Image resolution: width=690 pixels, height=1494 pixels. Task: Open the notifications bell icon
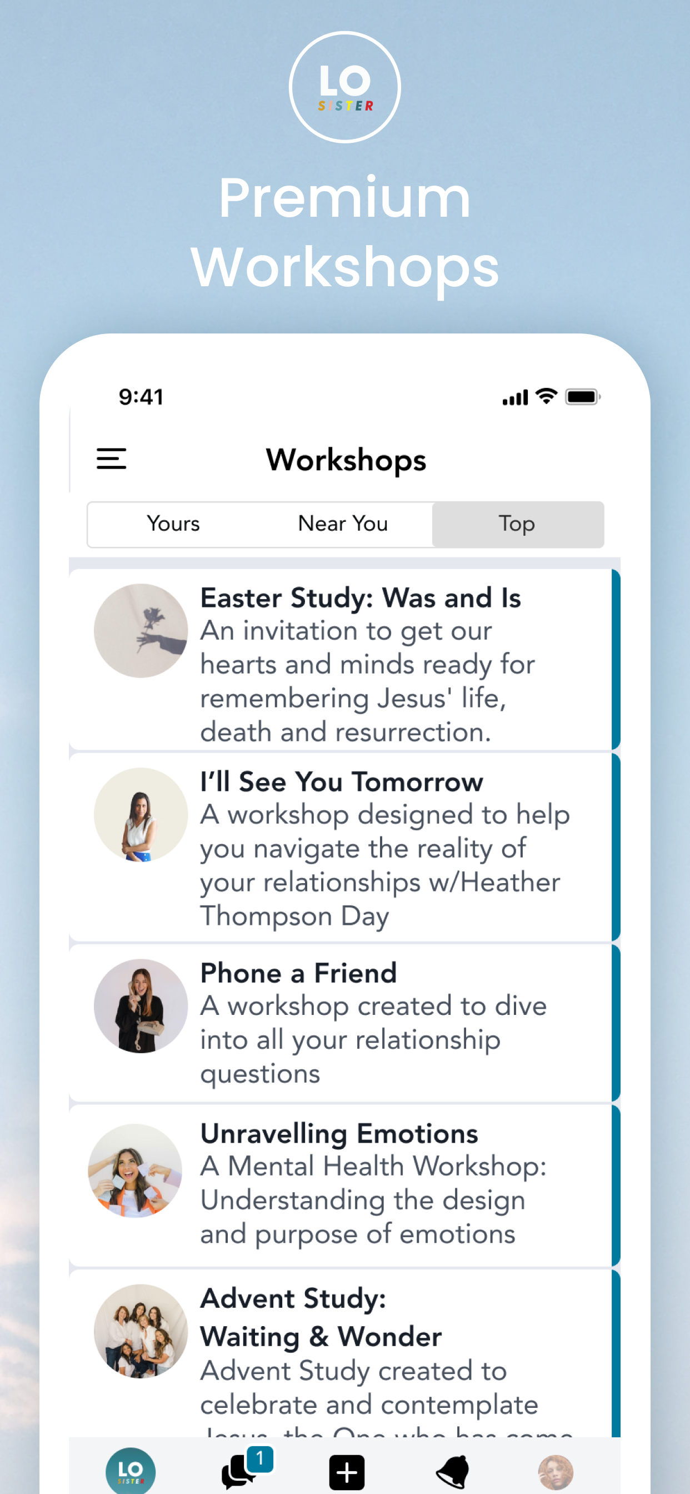click(x=453, y=1471)
